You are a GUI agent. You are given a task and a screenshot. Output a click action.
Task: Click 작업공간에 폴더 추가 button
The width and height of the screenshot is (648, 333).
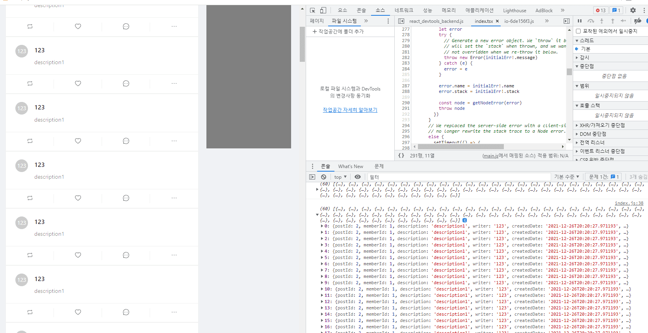pyautogui.click(x=338, y=31)
